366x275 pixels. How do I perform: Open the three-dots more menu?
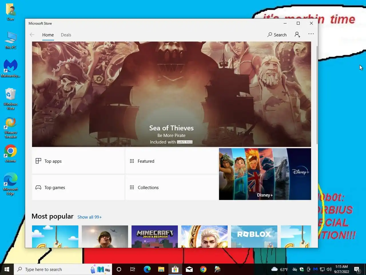[x=311, y=34]
